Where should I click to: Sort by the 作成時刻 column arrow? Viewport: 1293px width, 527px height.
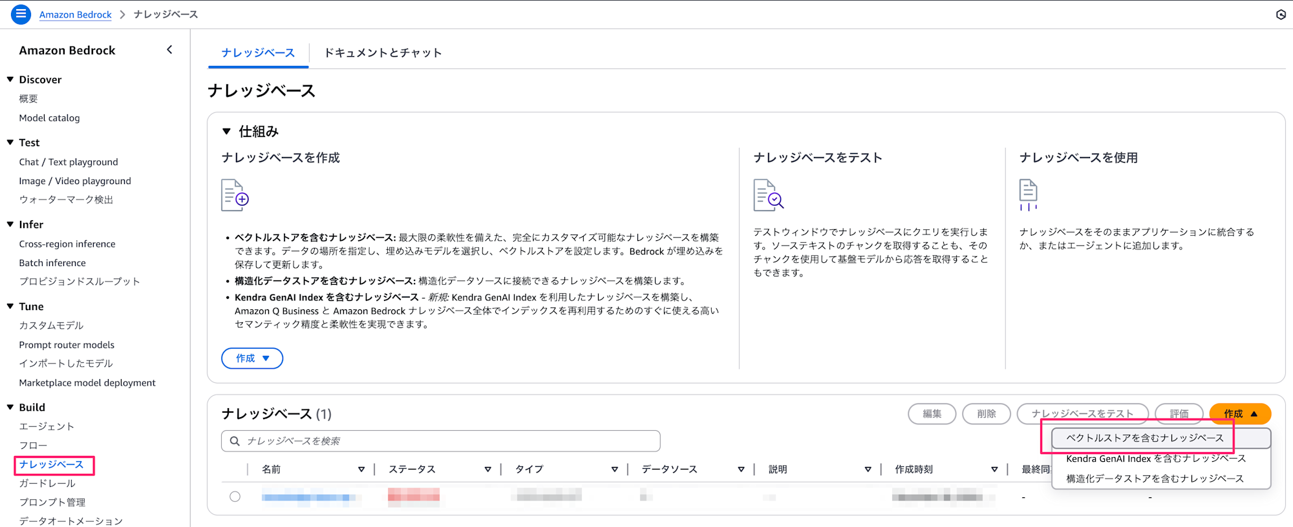point(994,470)
